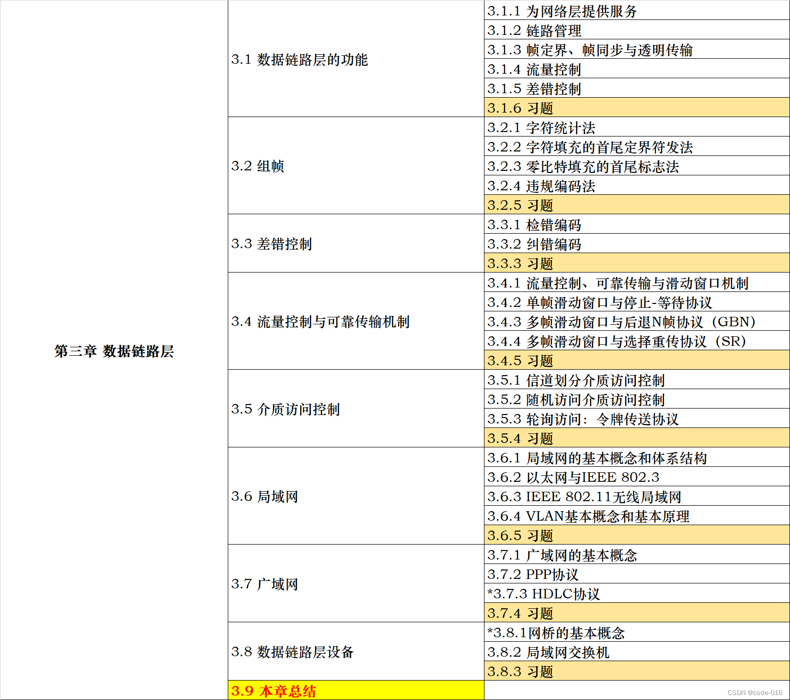Select row '3.6.2 以太网与IEEE 802.3'
This screenshot has width=790, height=700.
click(637, 477)
